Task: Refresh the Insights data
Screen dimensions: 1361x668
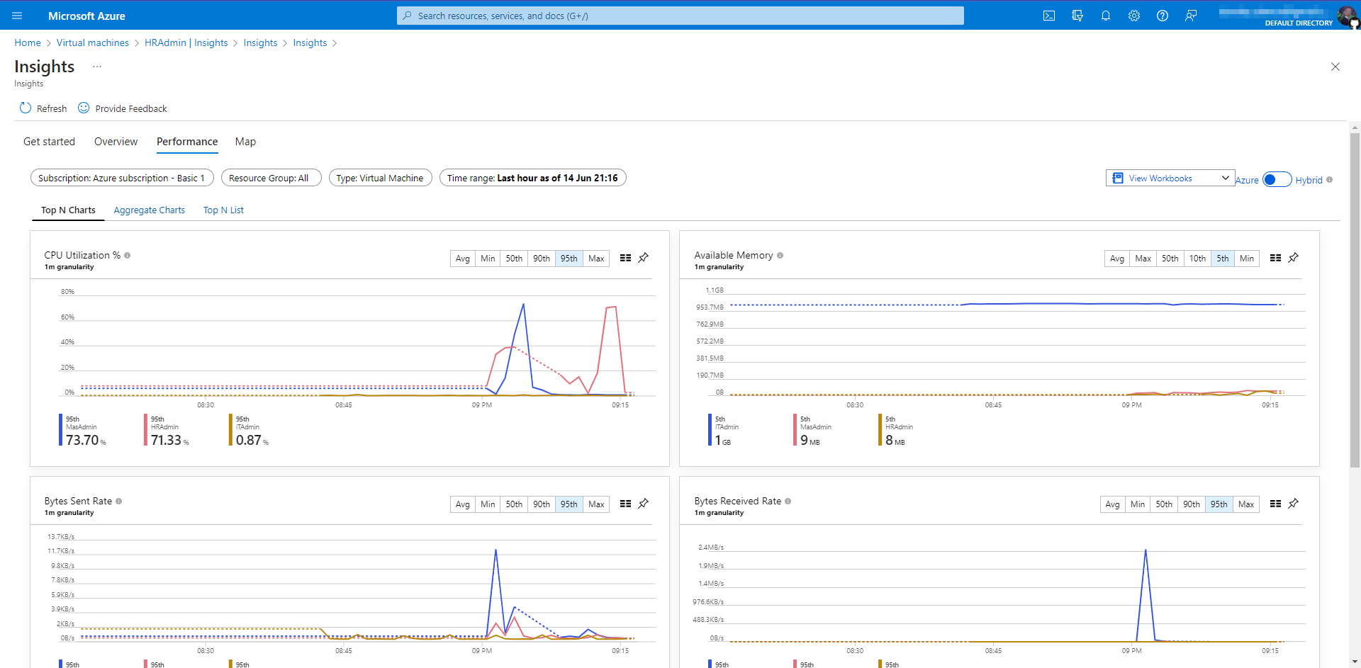Action: click(x=43, y=108)
